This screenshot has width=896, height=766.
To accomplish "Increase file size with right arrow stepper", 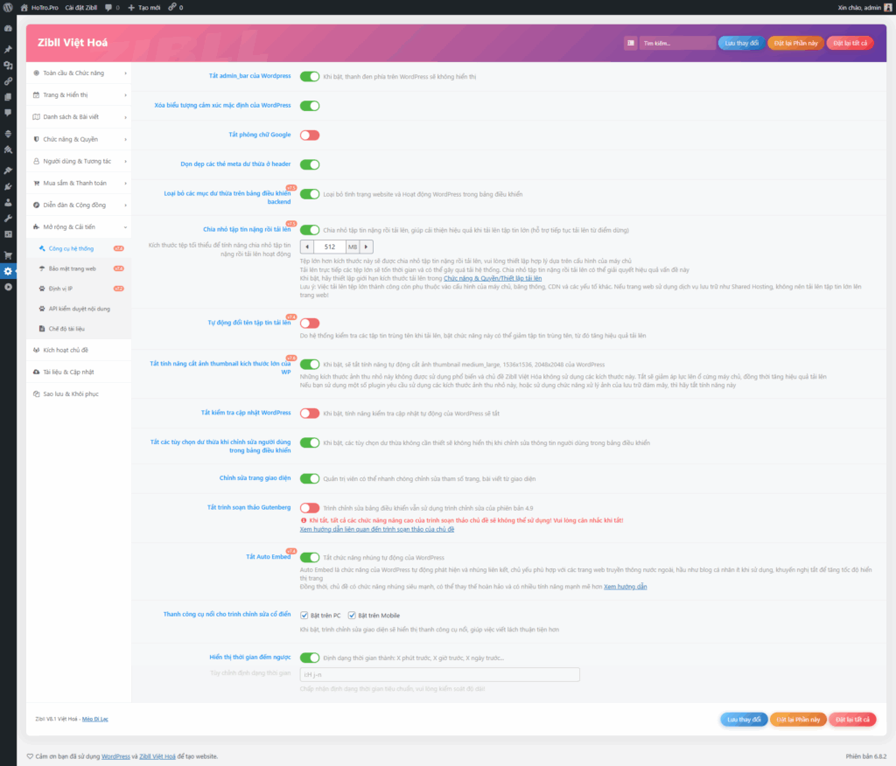I will click(367, 247).
